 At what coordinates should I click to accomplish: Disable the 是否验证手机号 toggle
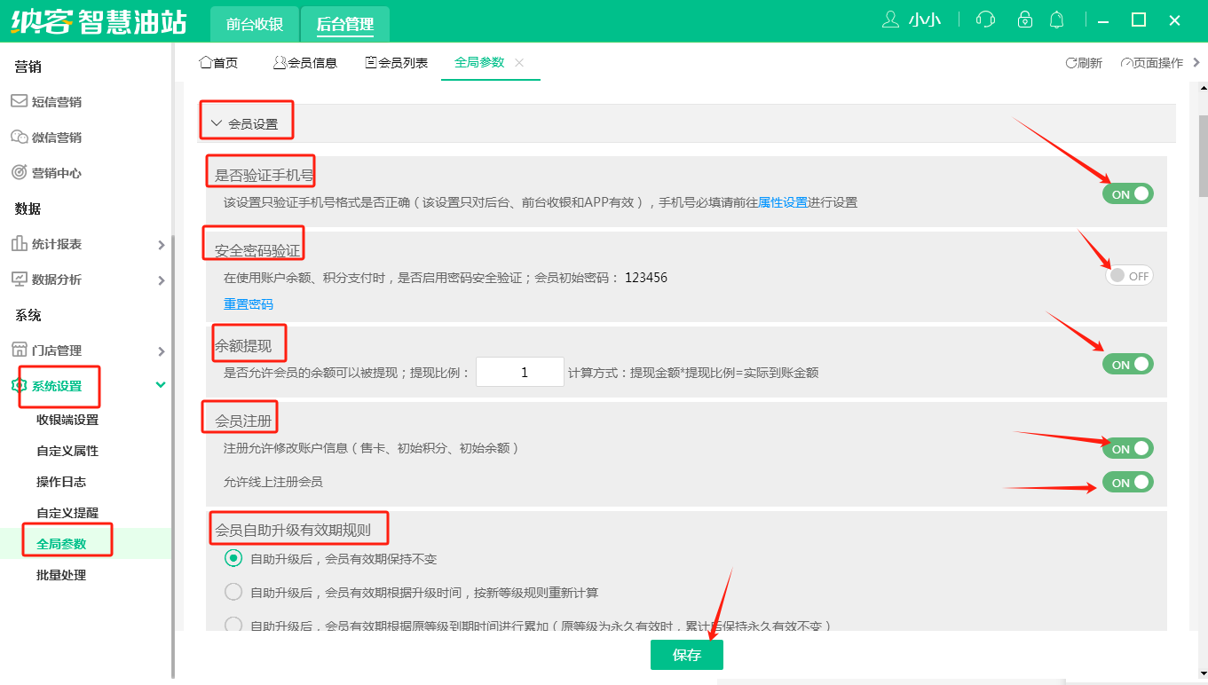[x=1127, y=193]
